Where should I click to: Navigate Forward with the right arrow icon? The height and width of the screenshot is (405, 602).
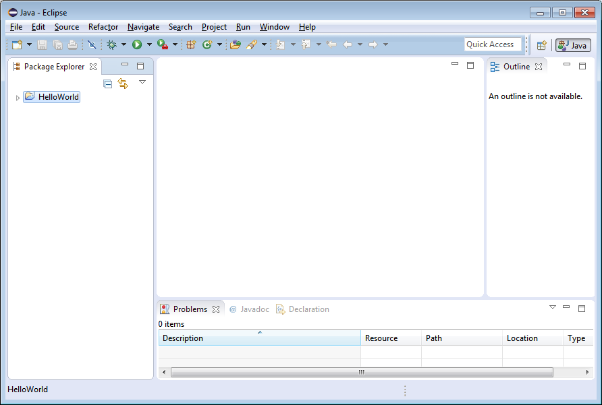pos(373,45)
